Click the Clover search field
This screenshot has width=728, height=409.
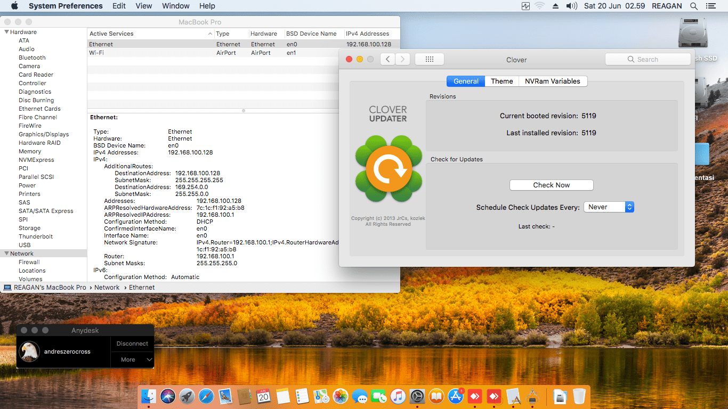pos(648,59)
